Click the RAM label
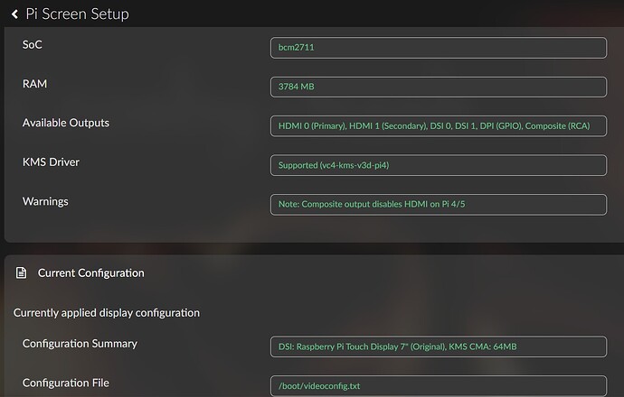This screenshot has height=397, width=624. click(34, 84)
